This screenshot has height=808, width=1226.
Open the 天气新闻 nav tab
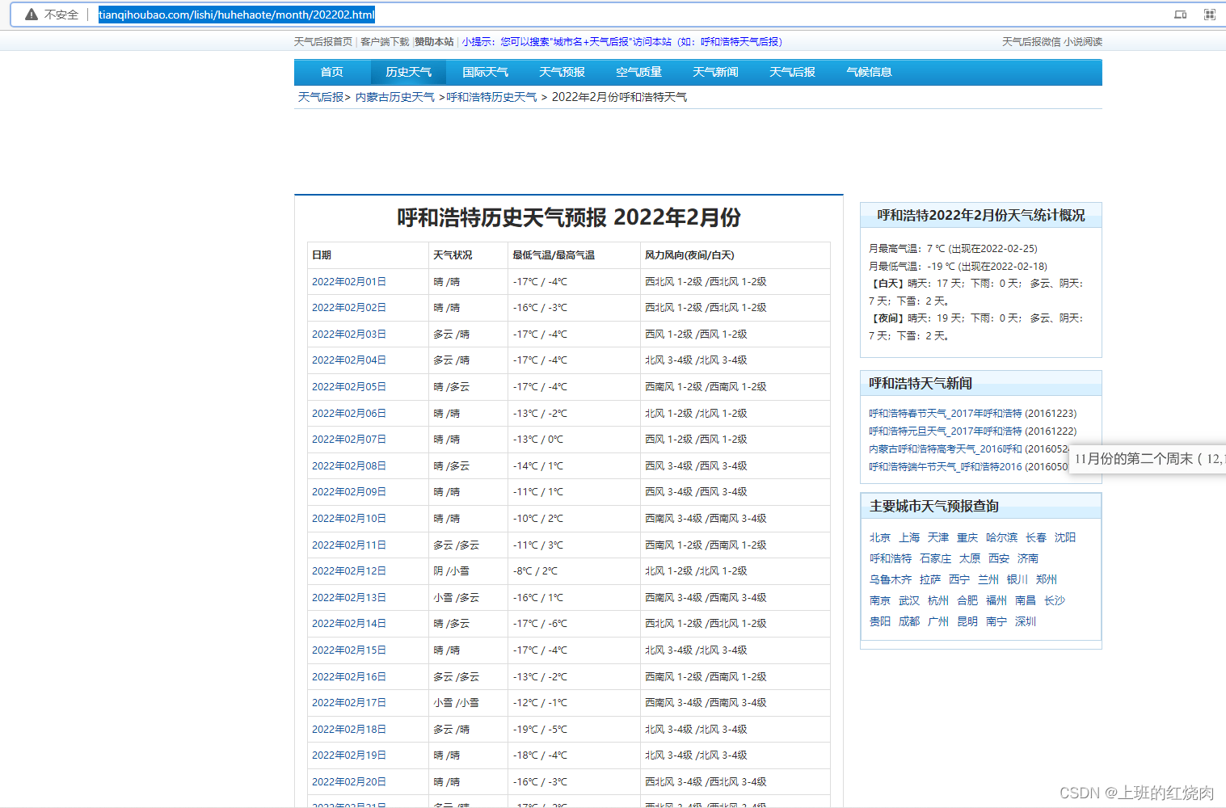coord(715,72)
